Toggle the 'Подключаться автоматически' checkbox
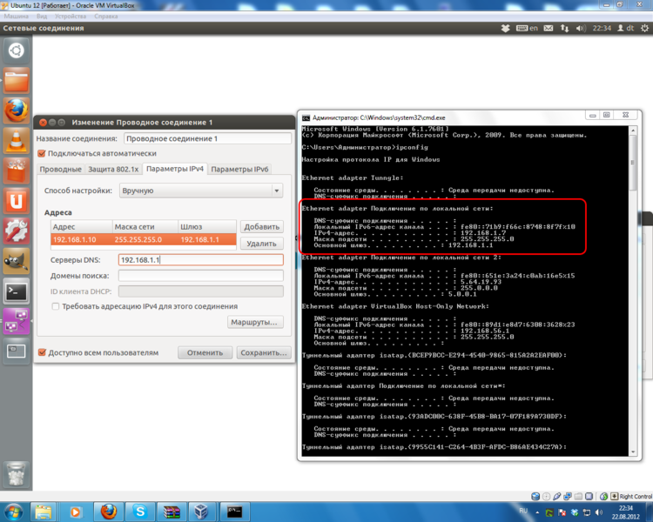The image size is (653, 522). pos(41,153)
